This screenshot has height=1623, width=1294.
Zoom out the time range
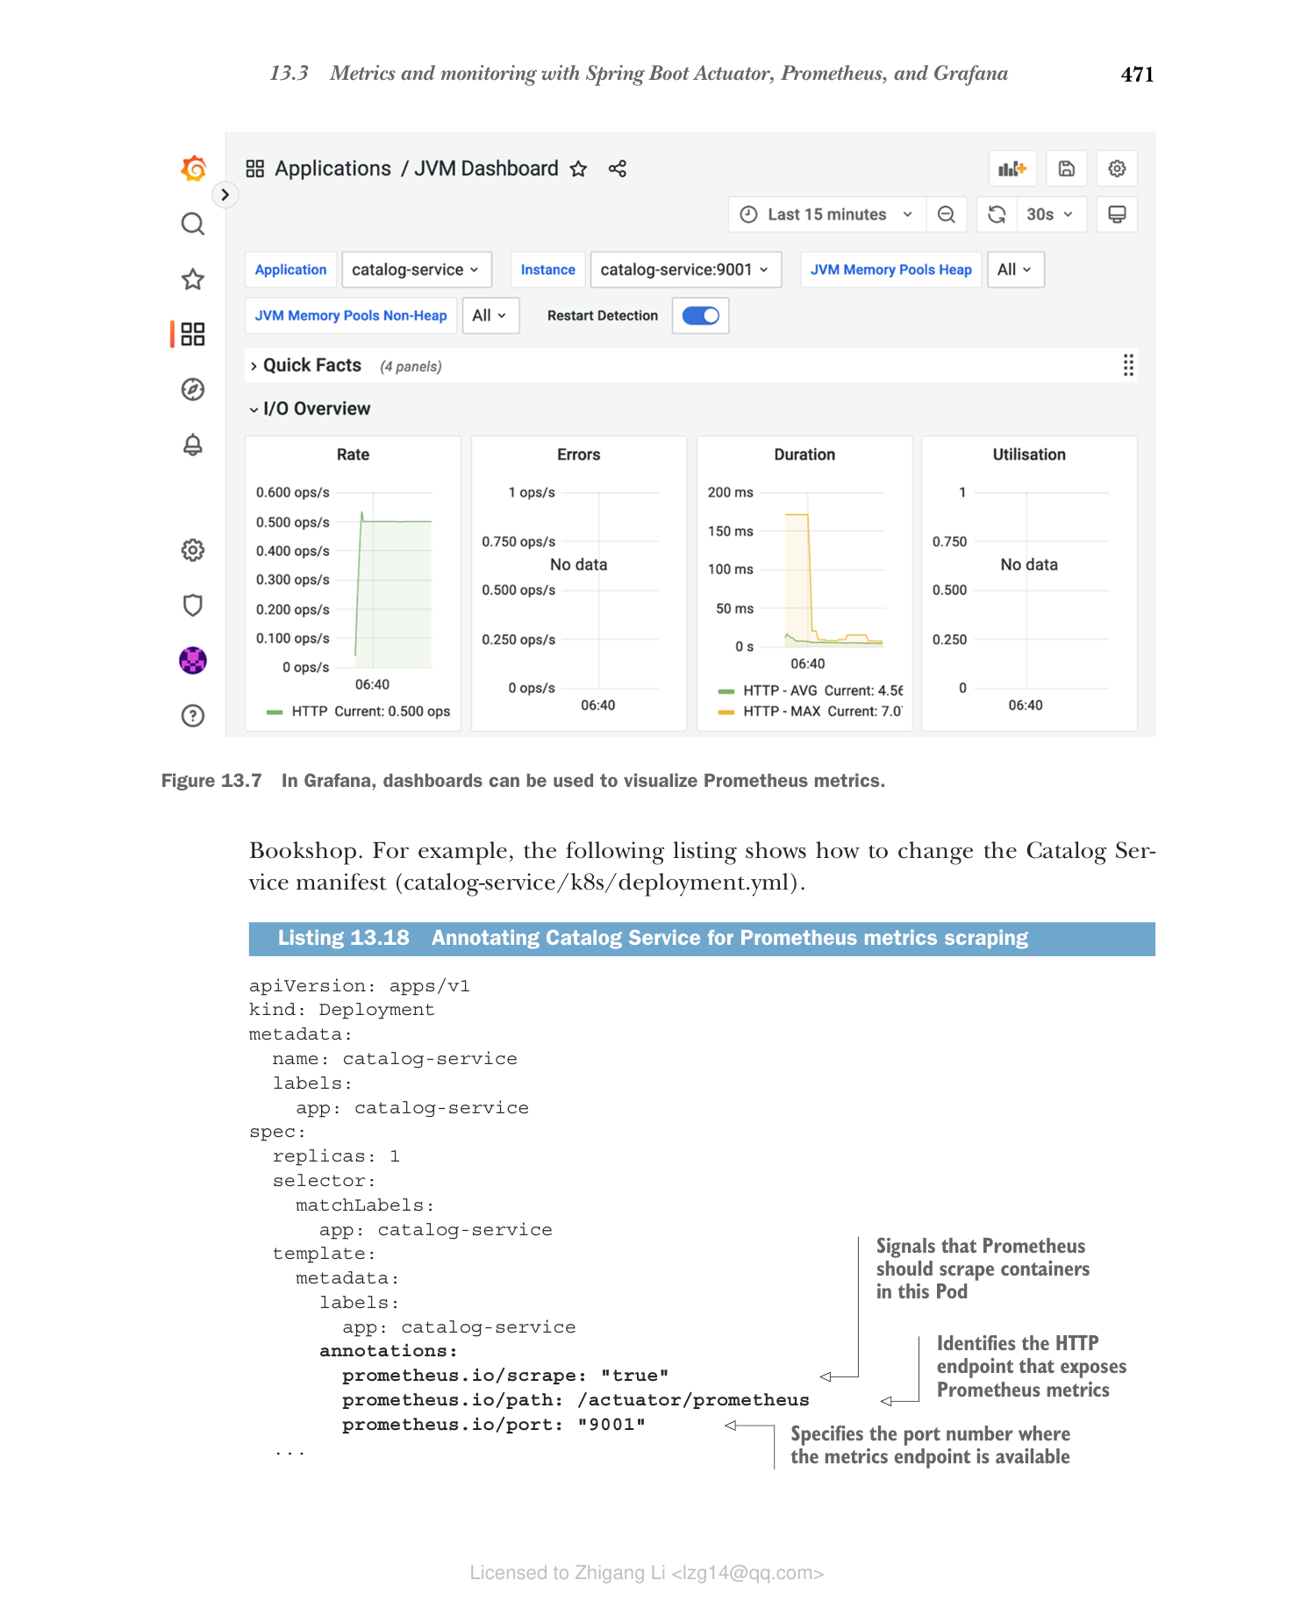coord(947,215)
